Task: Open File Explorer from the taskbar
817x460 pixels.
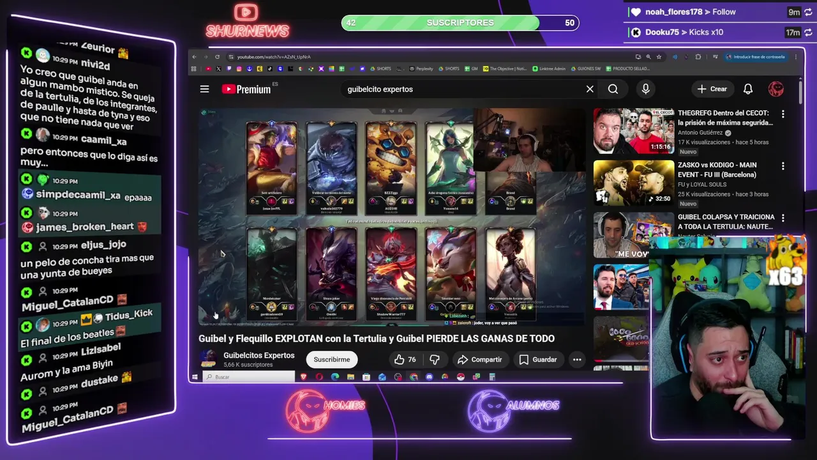Action: (x=350, y=377)
